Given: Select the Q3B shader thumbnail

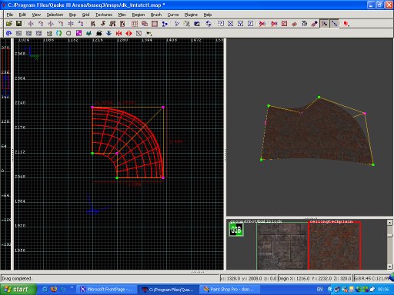Looking at the screenshot, I should coord(236,229).
